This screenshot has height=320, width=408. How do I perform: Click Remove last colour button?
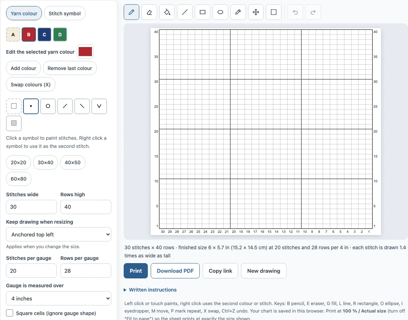(x=70, y=68)
